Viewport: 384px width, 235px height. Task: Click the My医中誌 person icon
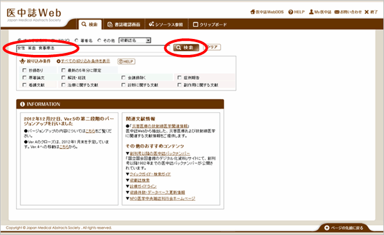pyautogui.click(x=311, y=11)
